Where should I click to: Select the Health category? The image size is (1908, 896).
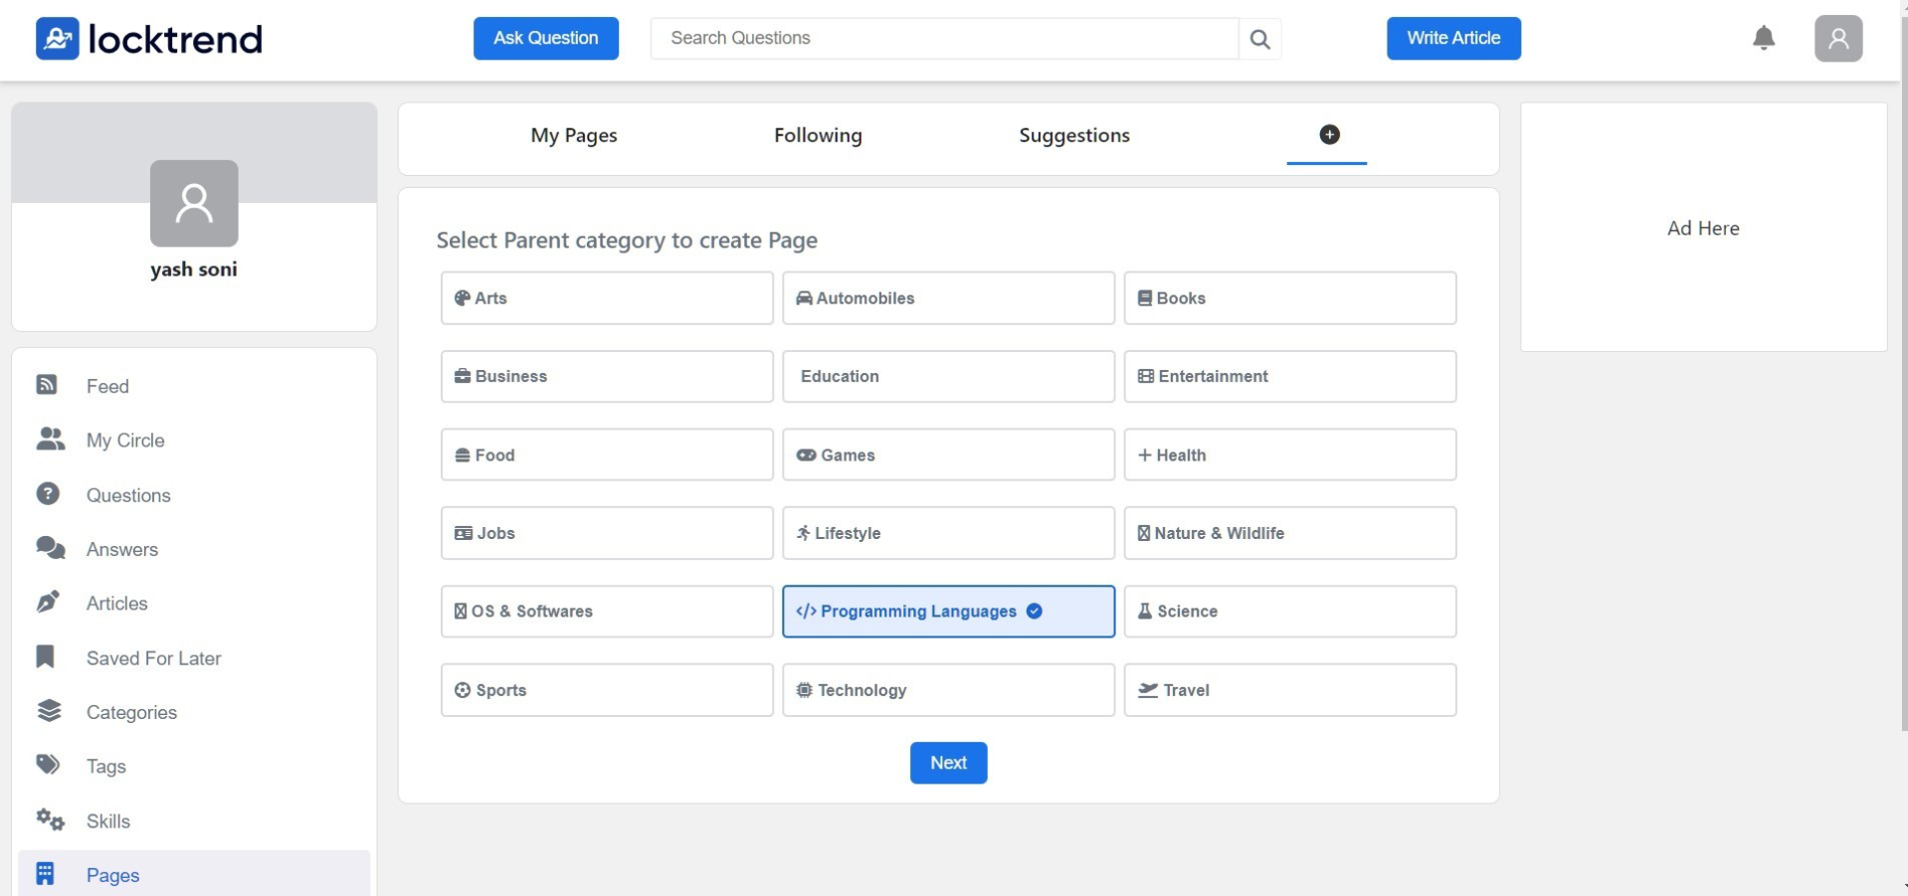tap(1289, 454)
